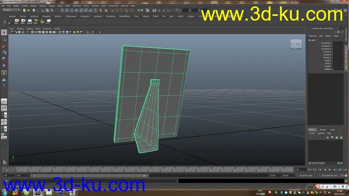The height and width of the screenshot is (196, 349).
Task: Switch to four-view panel layout
Action: click(x=4, y=108)
